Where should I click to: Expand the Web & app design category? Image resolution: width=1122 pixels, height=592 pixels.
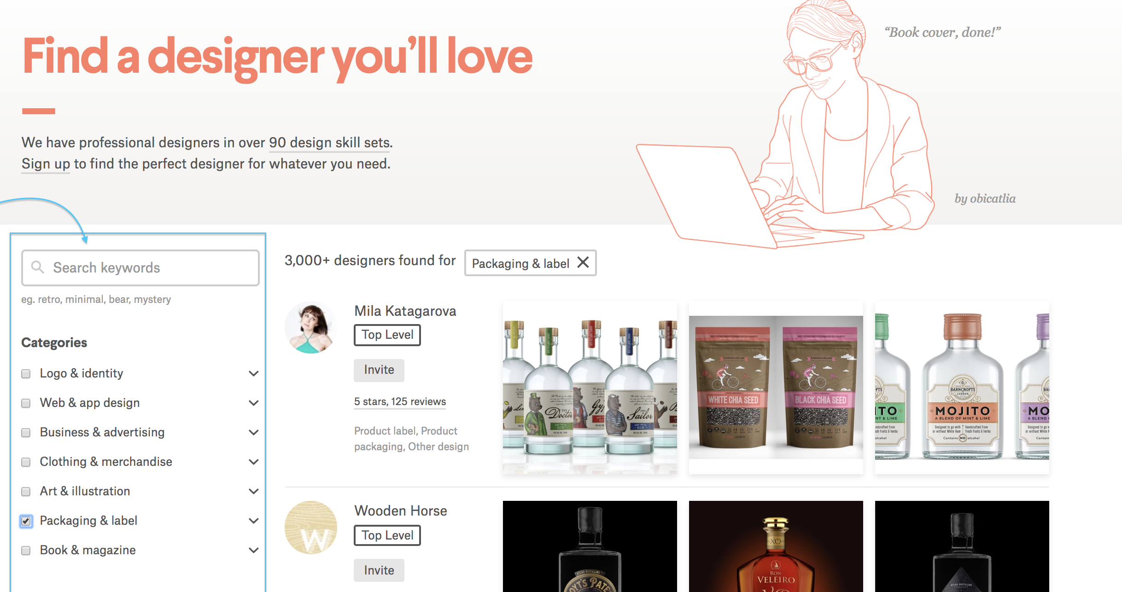[x=253, y=403]
